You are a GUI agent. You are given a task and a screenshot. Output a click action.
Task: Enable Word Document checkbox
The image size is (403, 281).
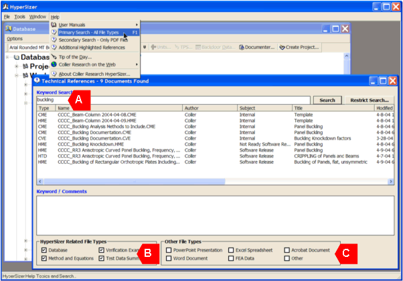click(x=169, y=258)
